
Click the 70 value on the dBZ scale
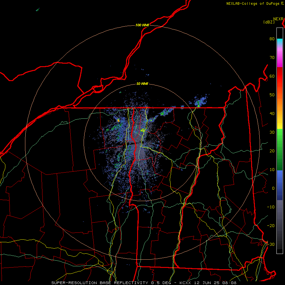click(x=272, y=58)
